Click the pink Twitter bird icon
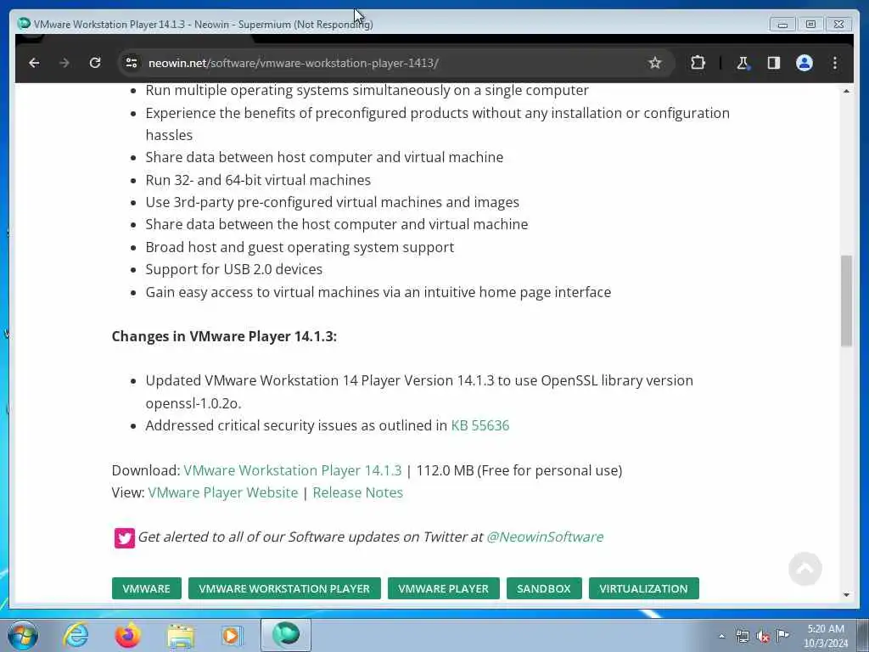Viewport: 869px width, 652px height. [124, 537]
